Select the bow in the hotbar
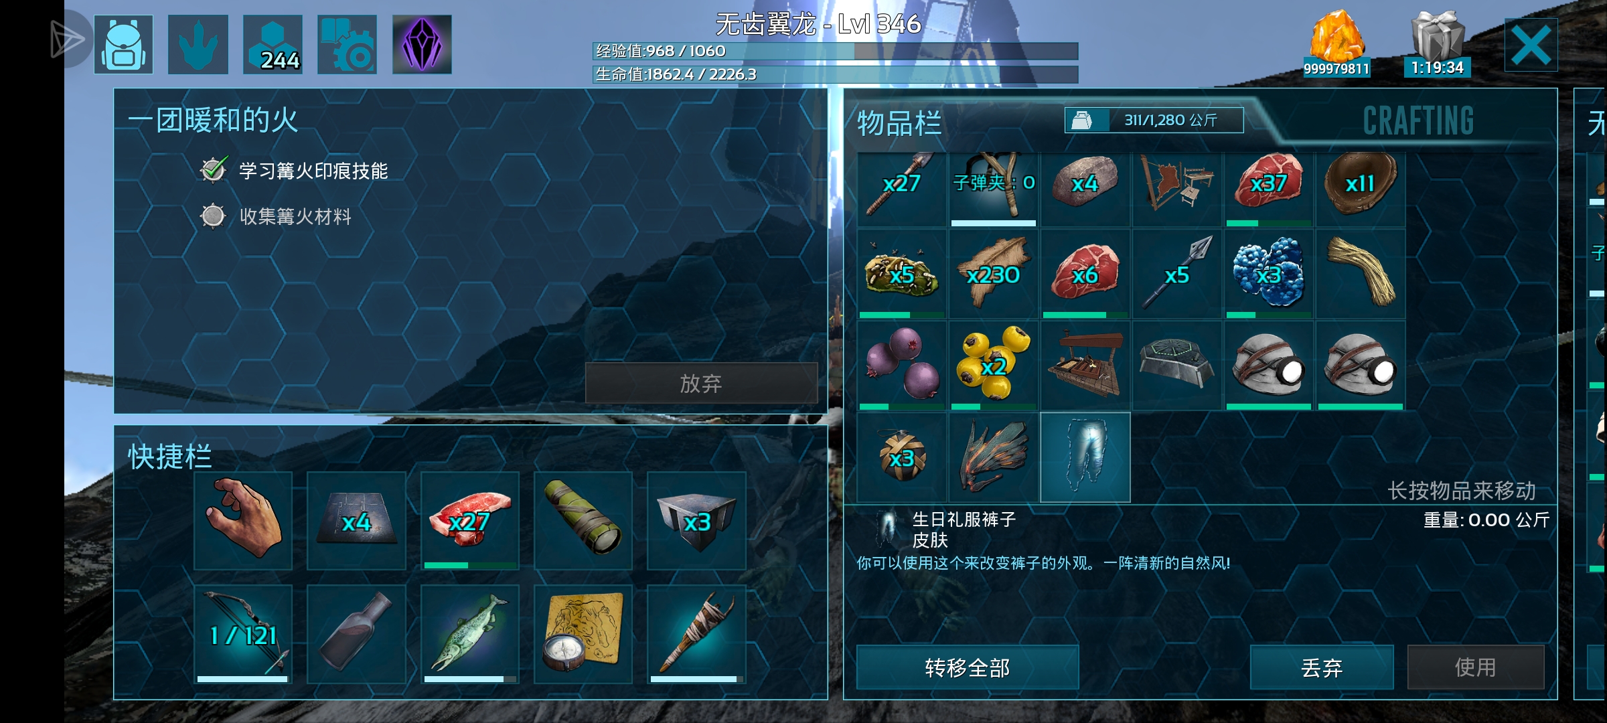 click(x=243, y=634)
